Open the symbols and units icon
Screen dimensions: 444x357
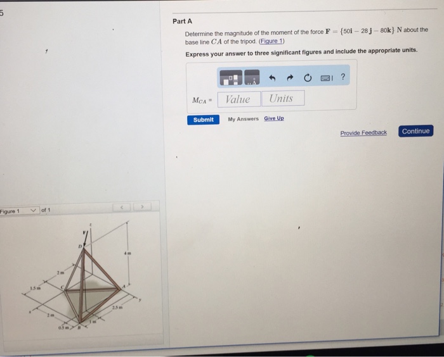coord(252,77)
